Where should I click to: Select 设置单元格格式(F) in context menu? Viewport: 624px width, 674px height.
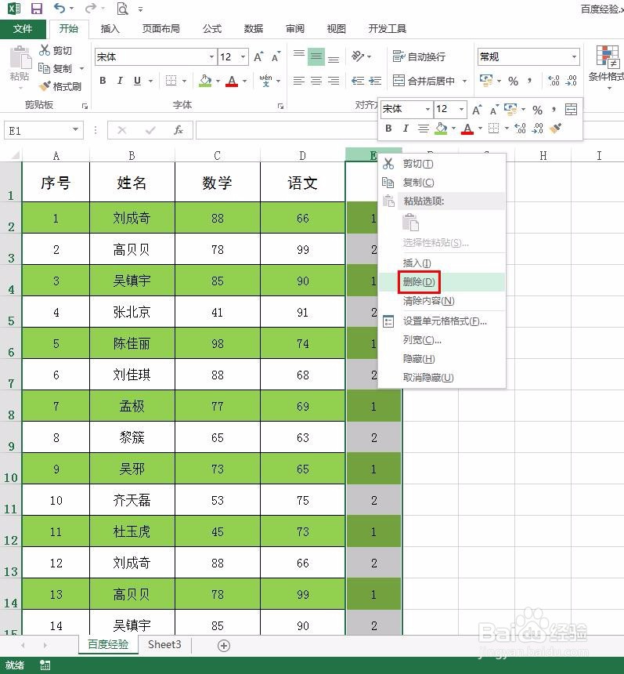442,321
